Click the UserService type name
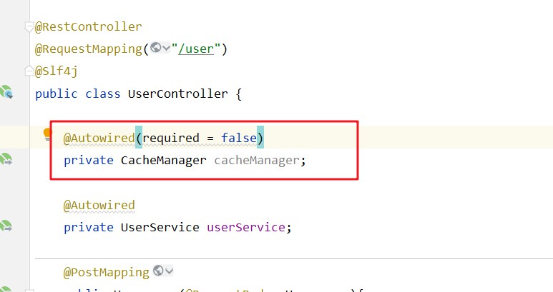553x292 pixels. coord(160,227)
